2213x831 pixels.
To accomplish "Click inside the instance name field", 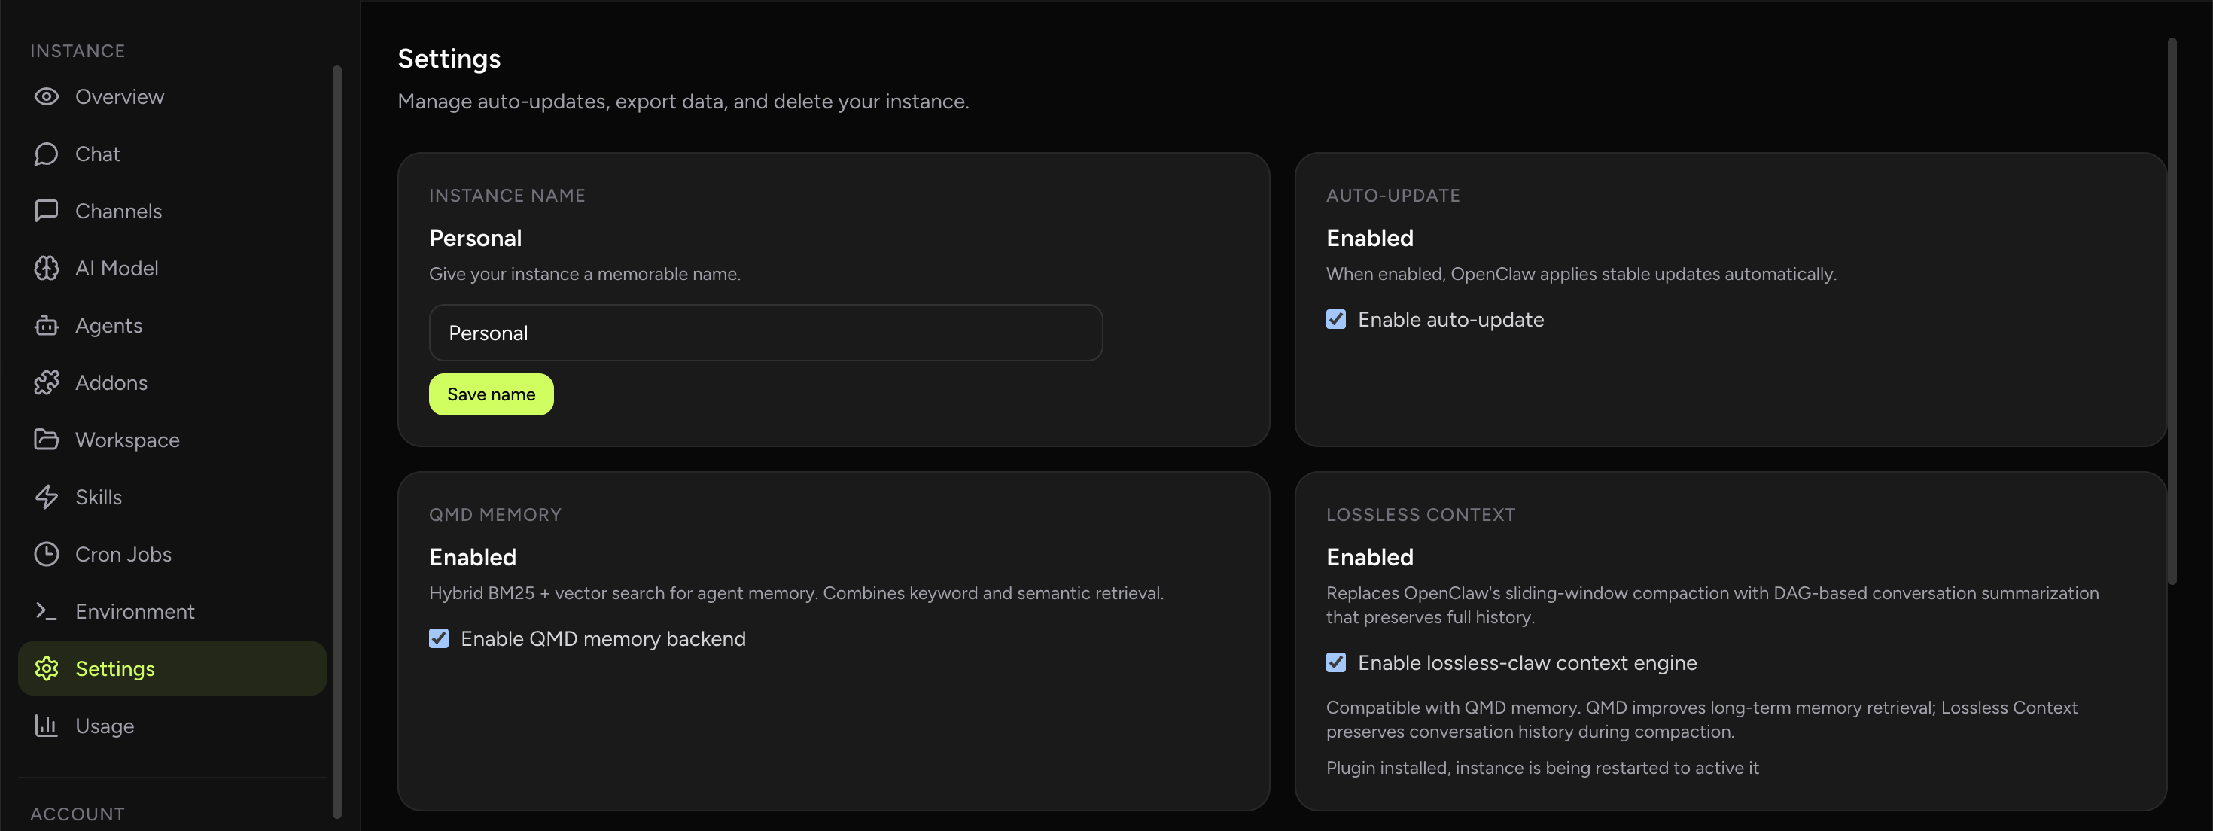I will 766,333.
